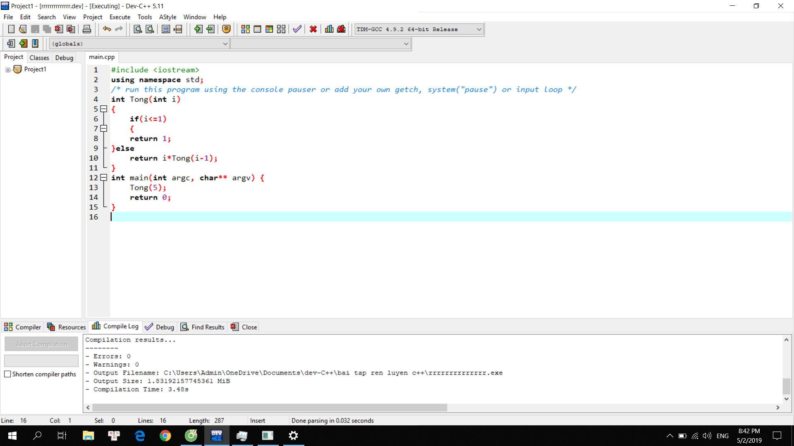Click the Profile analysis bar chart icon
The height and width of the screenshot is (446, 794).
click(329, 29)
